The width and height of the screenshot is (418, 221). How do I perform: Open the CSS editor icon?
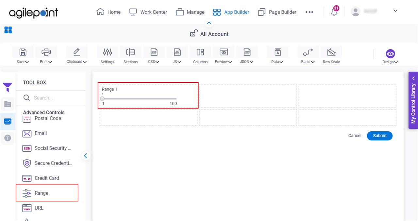[x=154, y=52]
